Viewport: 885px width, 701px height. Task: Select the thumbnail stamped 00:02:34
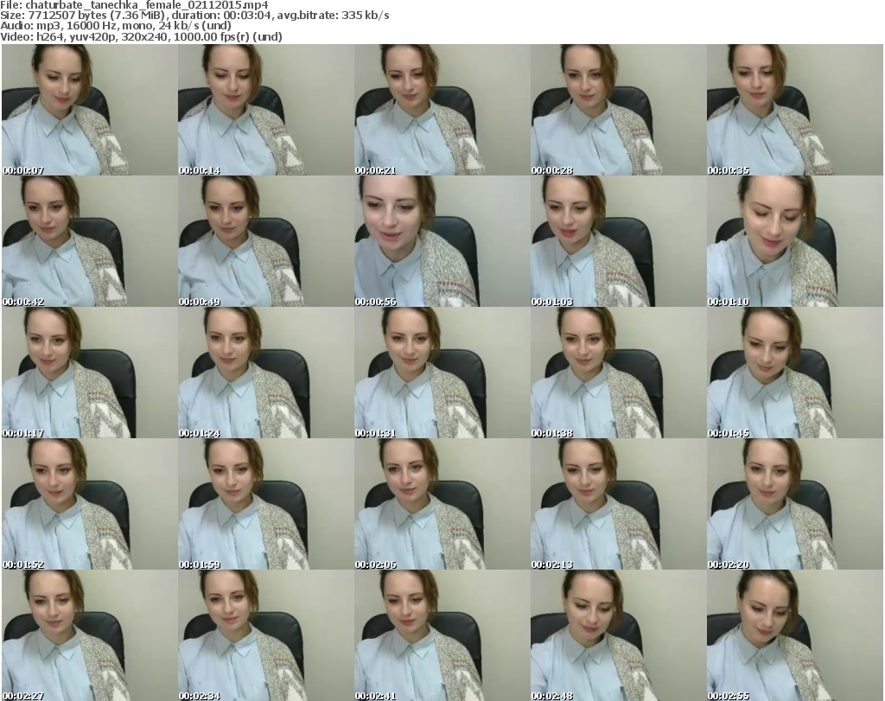click(266, 635)
